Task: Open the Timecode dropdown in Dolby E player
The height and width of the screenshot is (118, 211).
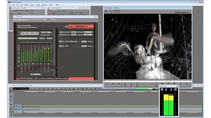Action: [x=46, y=32]
